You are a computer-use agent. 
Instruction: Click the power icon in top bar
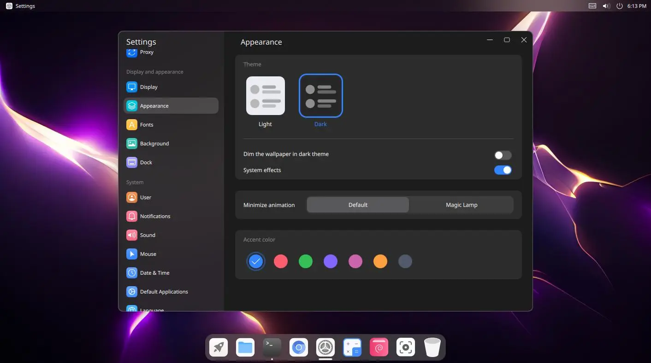pos(619,6)
